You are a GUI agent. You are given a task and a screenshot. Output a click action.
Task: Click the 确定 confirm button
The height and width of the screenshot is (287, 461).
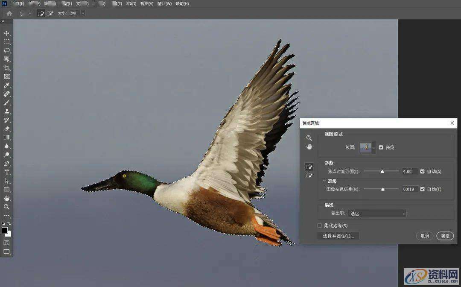point(445,236)
